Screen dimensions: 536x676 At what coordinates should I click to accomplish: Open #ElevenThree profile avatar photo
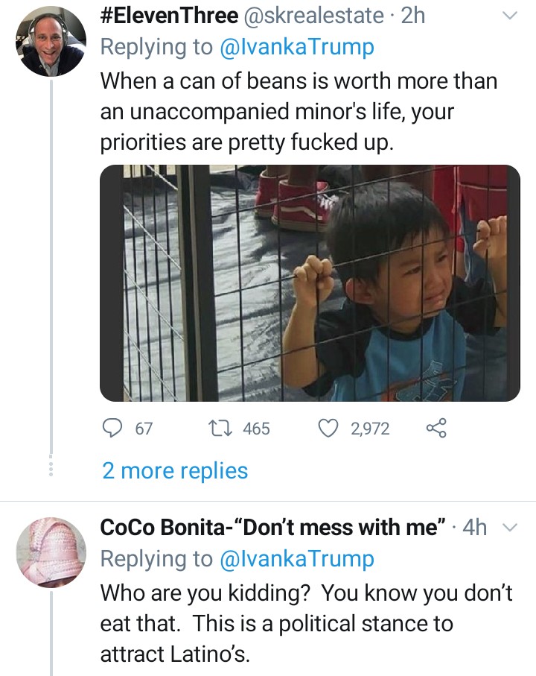pyautogui.click(x=51, y=42)
